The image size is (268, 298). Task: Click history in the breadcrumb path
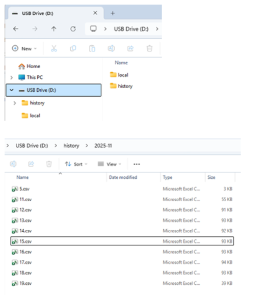71,146
